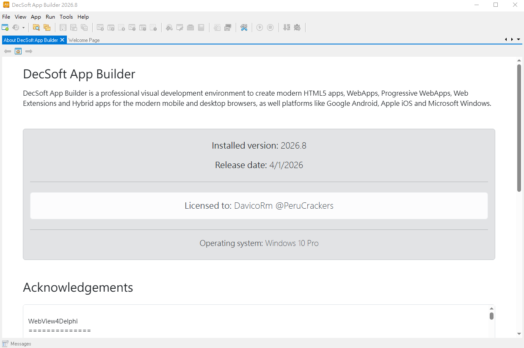The image size is (524, 348).
Task: Click the folder with magnifier open icon
Action: (36, 28)
